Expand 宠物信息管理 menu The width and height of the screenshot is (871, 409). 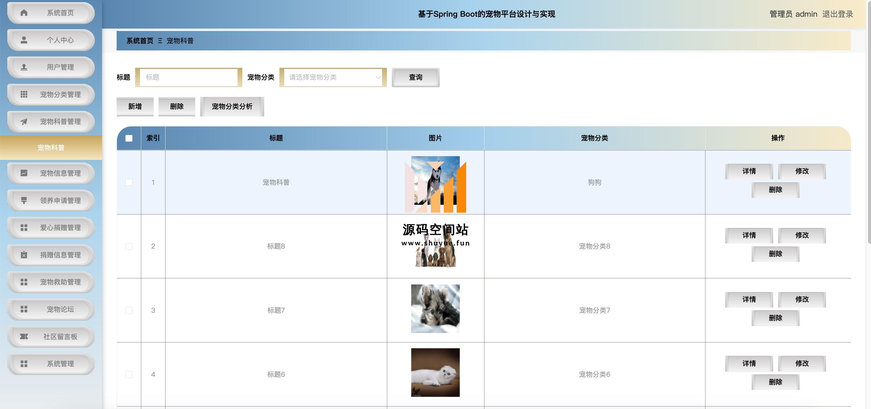[x=51, y=173]
